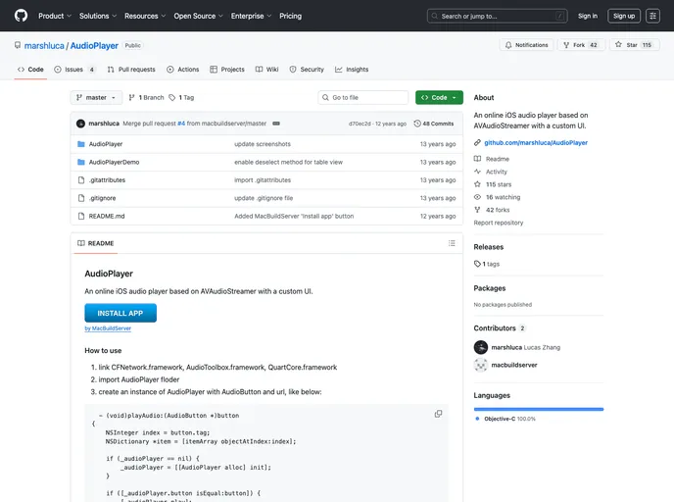The width and height of the screenshot is (674, 502).
Task: Click Report repository link
Action: point(499,223)
